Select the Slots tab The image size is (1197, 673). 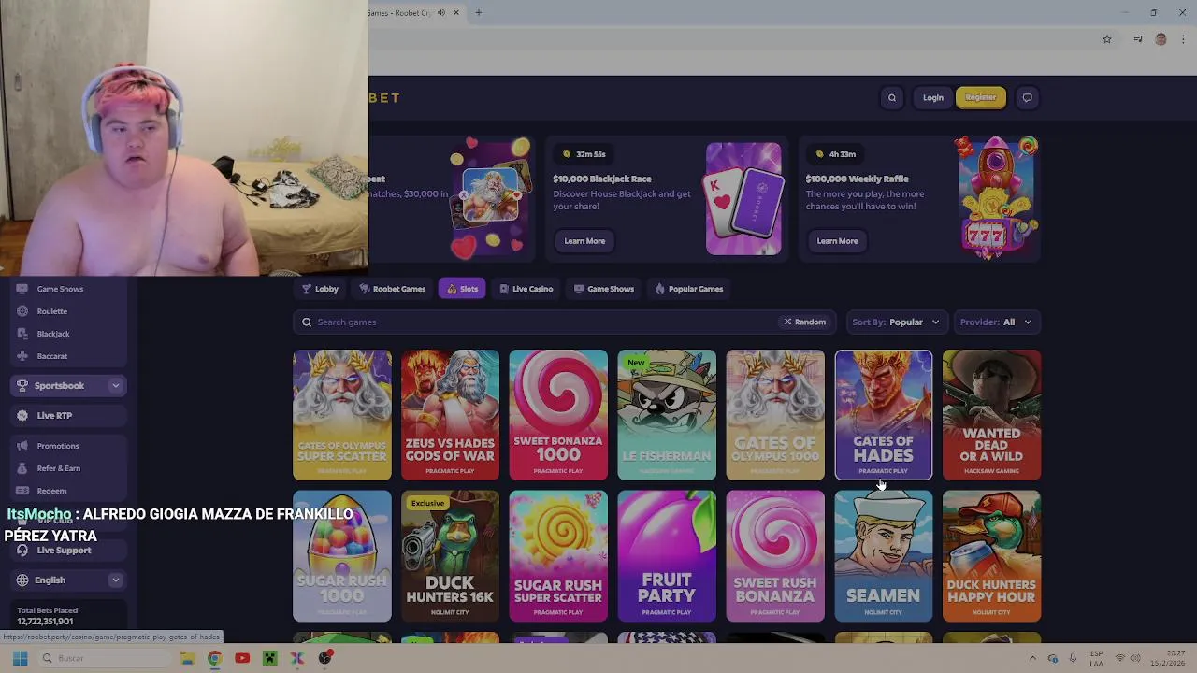(x=462, y=289)
